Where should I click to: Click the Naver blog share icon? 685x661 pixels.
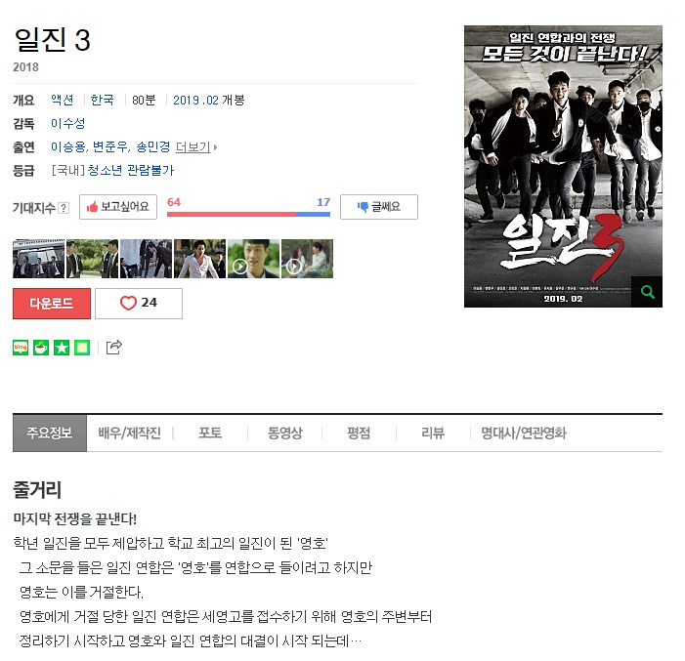pos(21,348)
